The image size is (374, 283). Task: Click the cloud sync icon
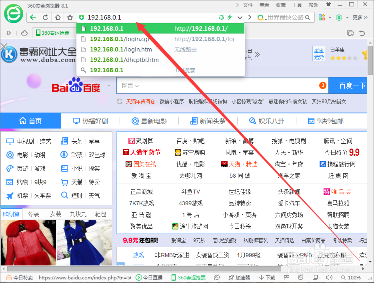coord(24,33)
